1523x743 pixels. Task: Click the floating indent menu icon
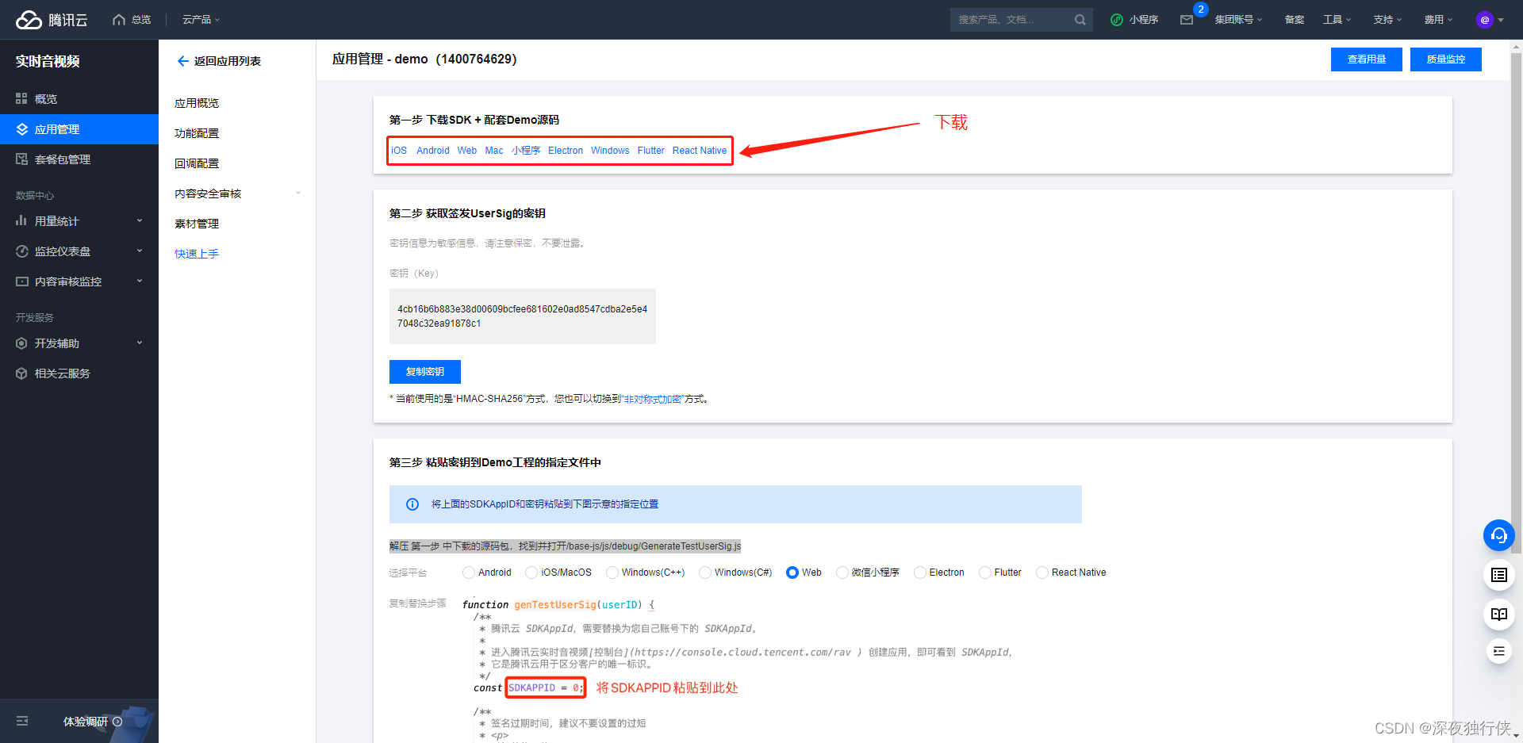click(1498, 651)
